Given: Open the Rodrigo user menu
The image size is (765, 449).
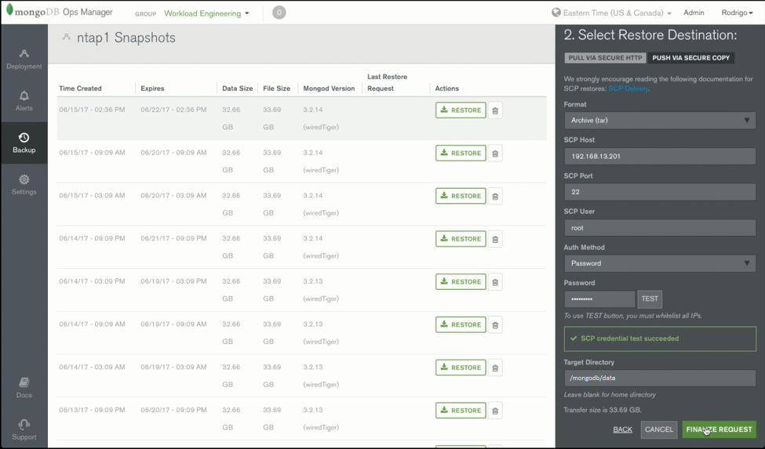Looking at the screenshot, I should point(737,13).
